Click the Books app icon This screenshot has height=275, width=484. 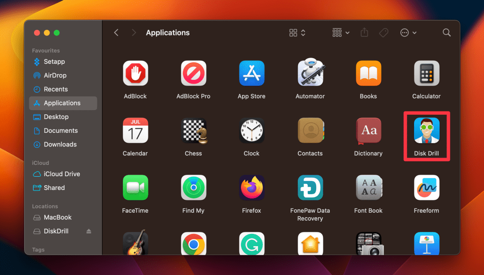(368, 73)
